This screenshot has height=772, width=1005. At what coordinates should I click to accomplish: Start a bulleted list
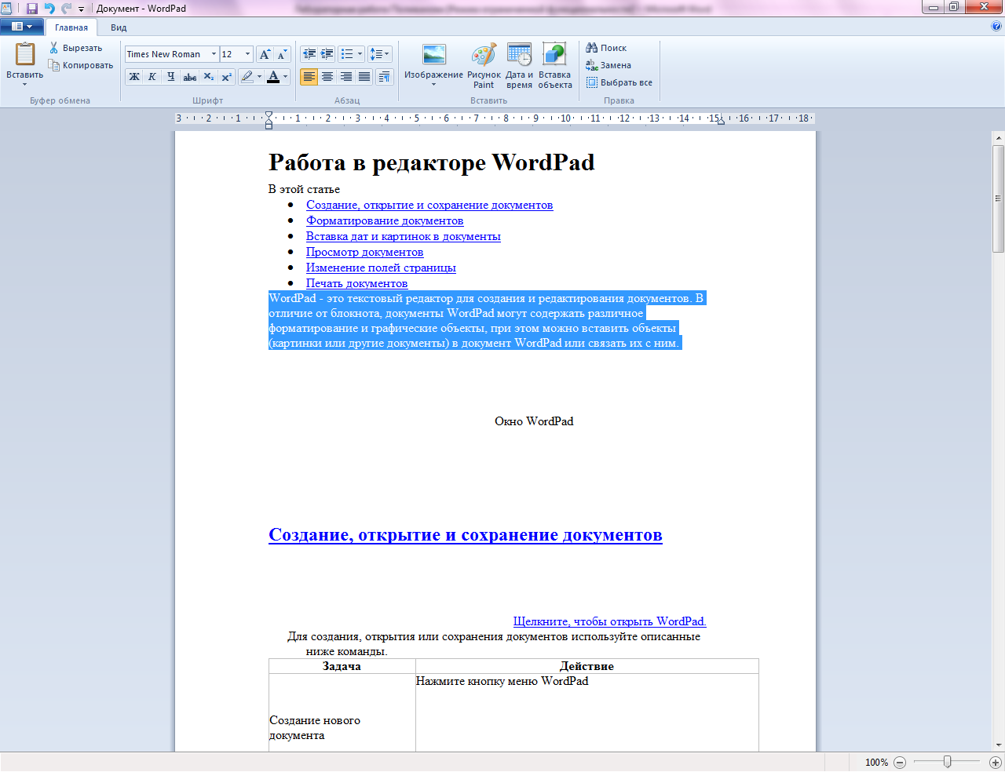pos(347,54)
